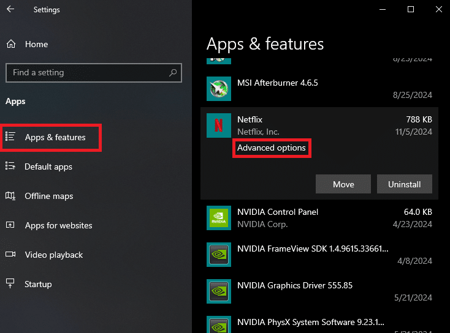Open Advanced options for Netflix
Screen dimensions: 450x333
coord(272,148)
